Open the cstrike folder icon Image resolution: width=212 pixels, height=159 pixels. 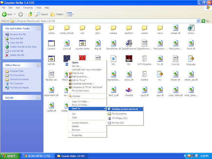point(51,28)
